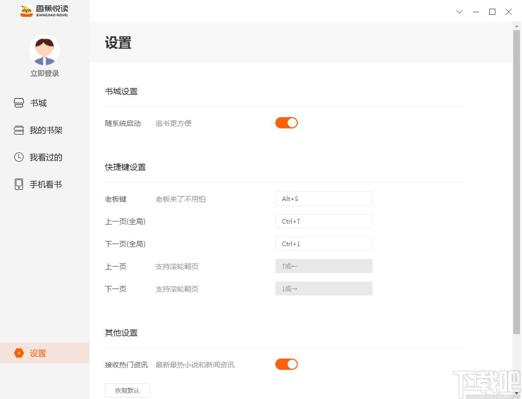This screenshot has height=399, width=522.
Task: Click the 书城设置 section heading
Action: (121, 92)
